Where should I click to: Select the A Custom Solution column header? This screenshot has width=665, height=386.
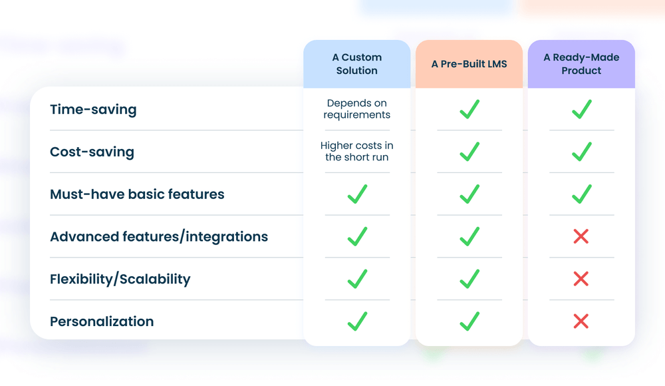[x=357, y=64]
